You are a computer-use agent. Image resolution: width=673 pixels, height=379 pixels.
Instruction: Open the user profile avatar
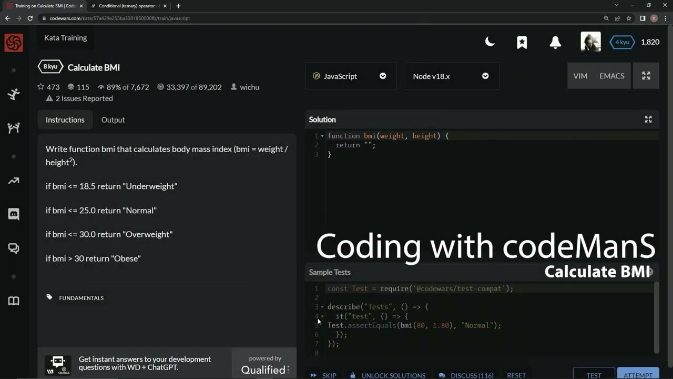coord(590,42)
